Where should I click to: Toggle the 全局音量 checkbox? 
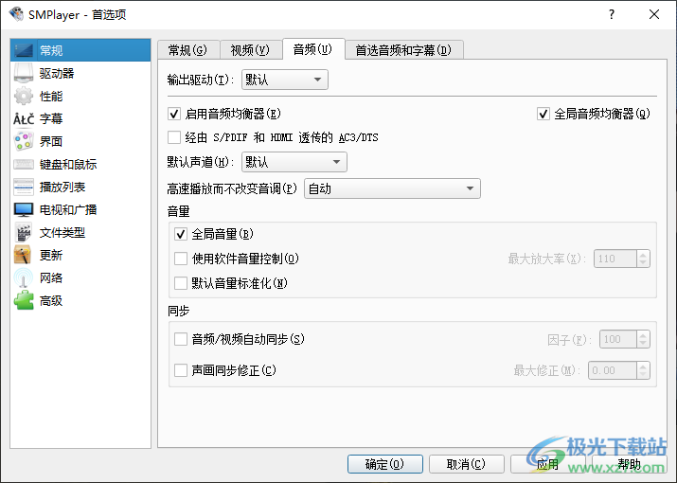tap(181, 234)
